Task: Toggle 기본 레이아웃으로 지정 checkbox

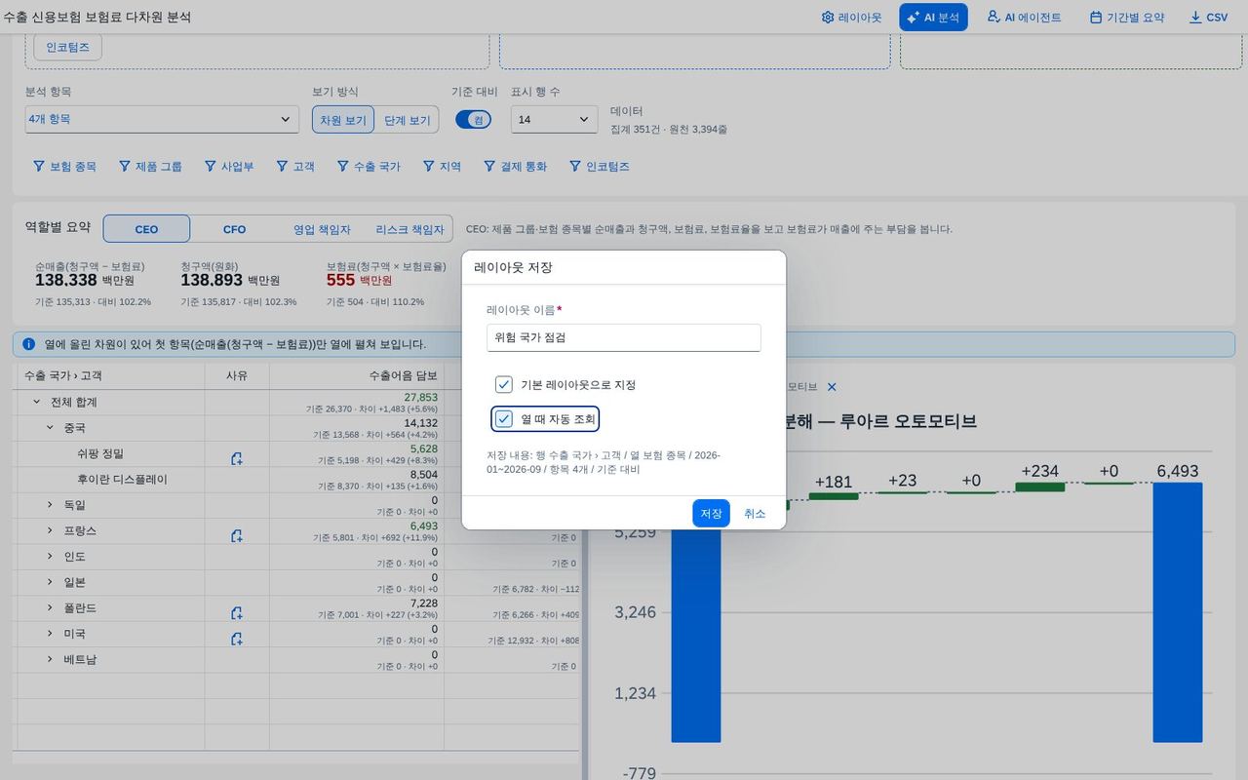Action: 504,384
